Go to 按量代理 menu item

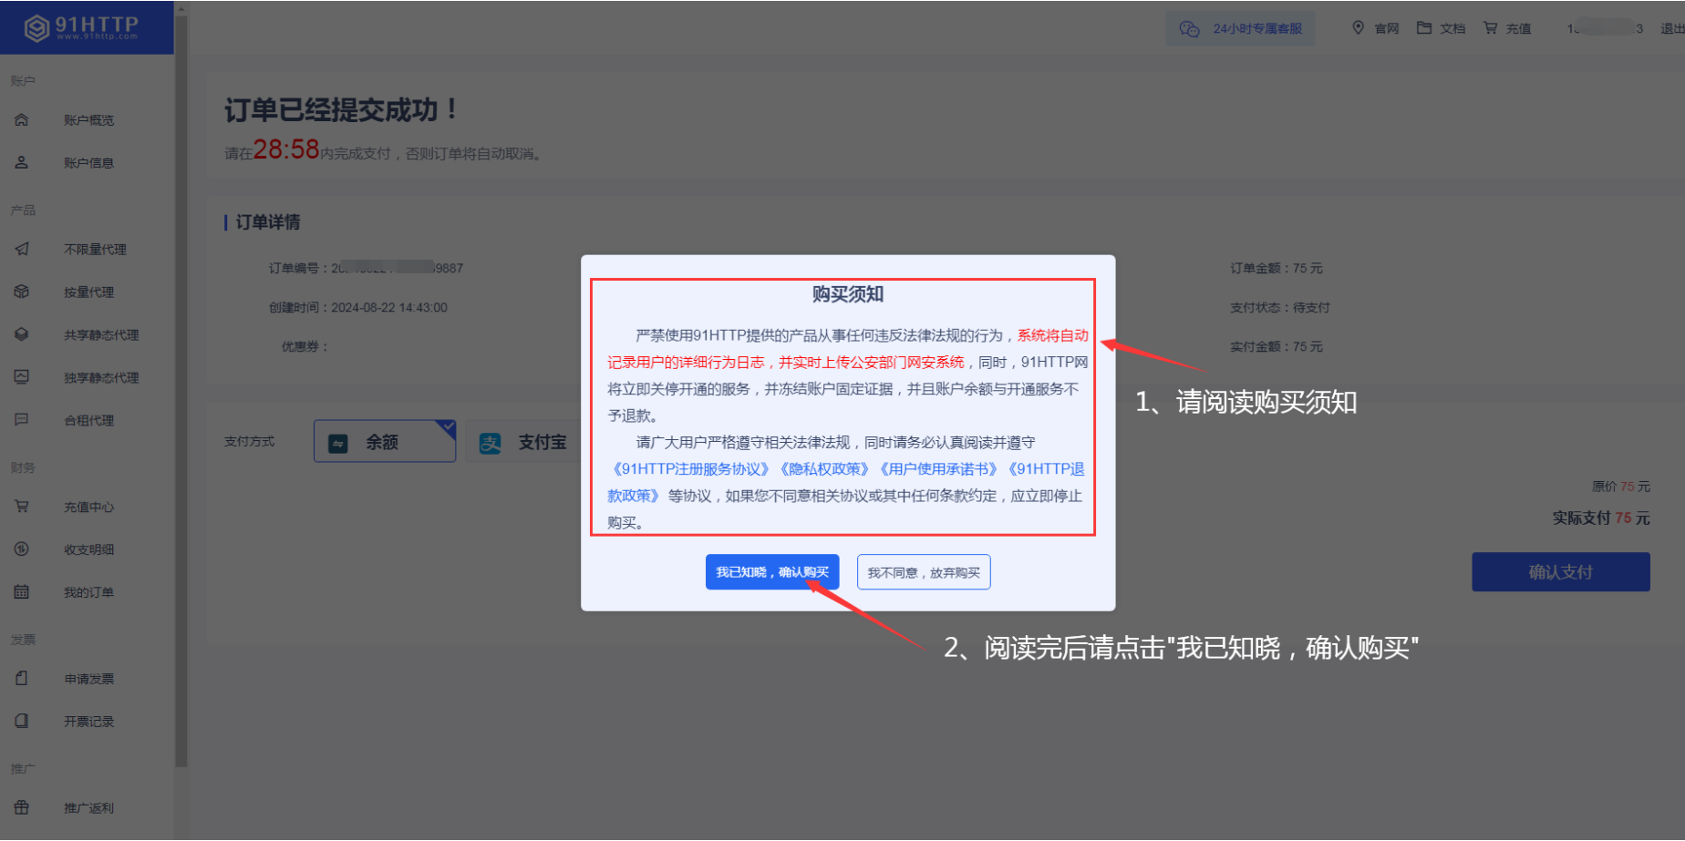point(88,292)
